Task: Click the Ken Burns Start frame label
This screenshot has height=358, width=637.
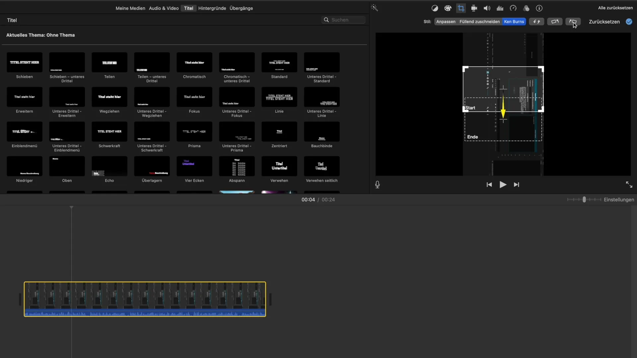Action: (470, 108)
